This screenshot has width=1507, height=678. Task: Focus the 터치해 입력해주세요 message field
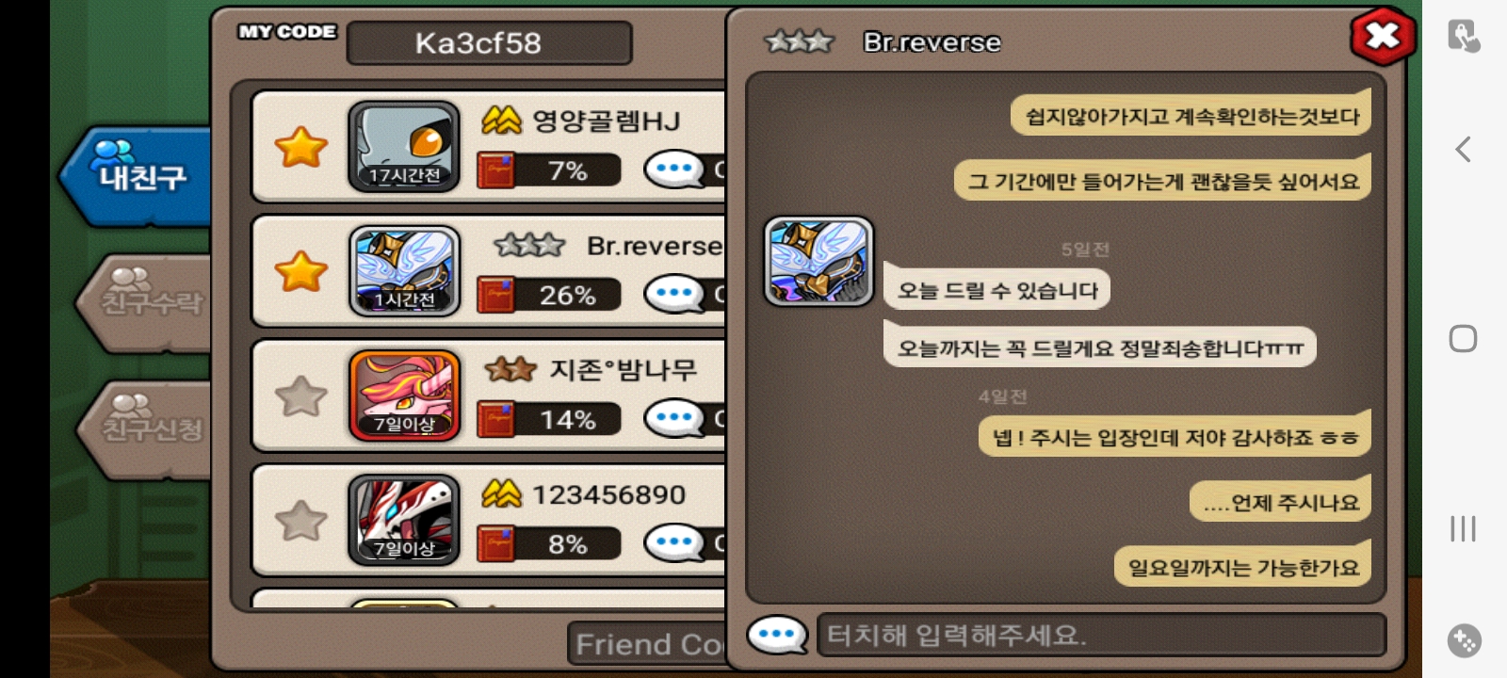click(1101, 636)
